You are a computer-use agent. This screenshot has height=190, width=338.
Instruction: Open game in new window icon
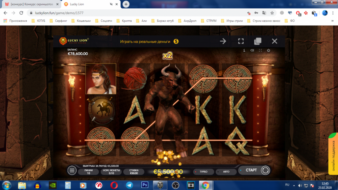[258, 41]
